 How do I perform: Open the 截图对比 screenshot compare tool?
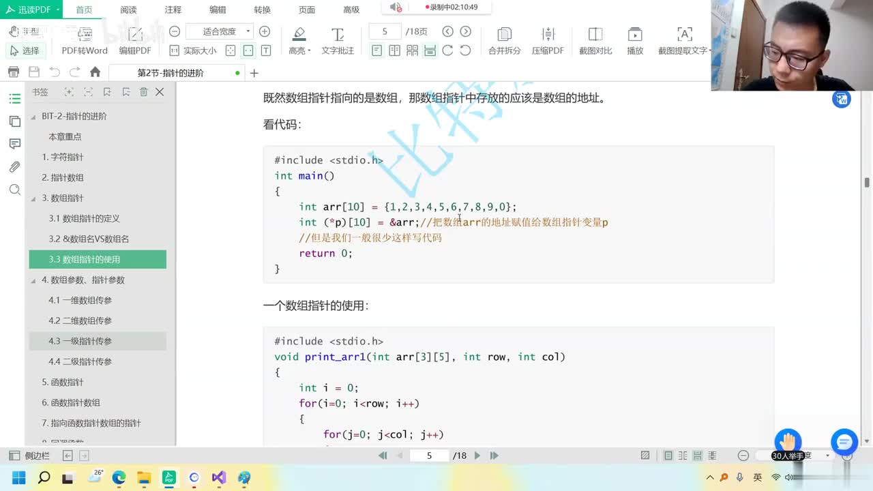(595, 41)
